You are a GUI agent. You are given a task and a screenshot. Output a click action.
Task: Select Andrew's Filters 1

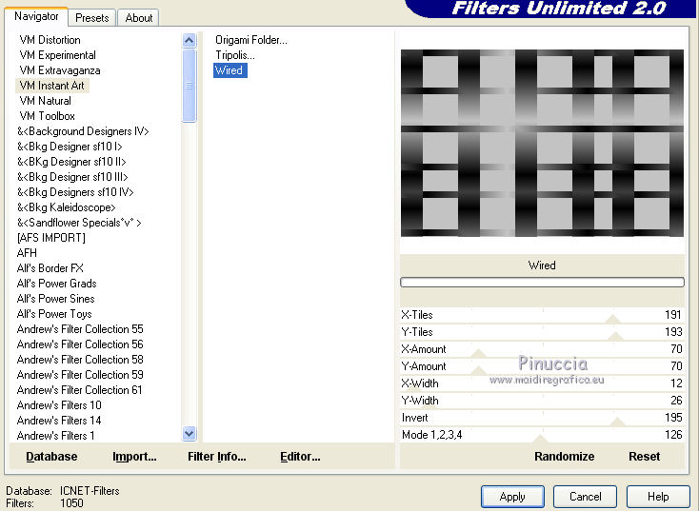(x=56, y=435)
